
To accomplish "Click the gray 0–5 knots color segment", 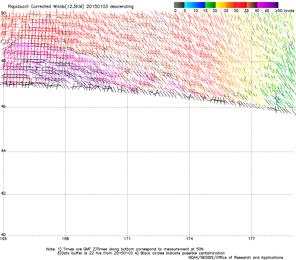I will pyautogui.click(x=179, y=5).
